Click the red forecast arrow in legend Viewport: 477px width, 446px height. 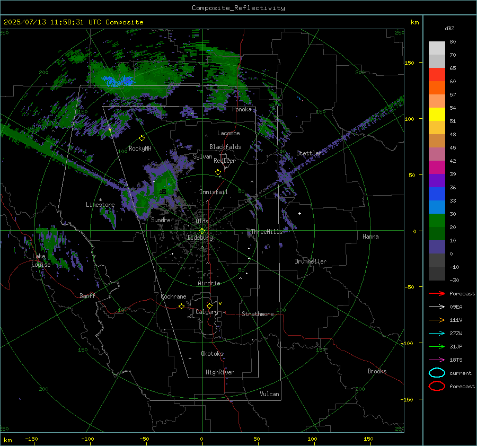pyautogui.click(x=437, y=293)
